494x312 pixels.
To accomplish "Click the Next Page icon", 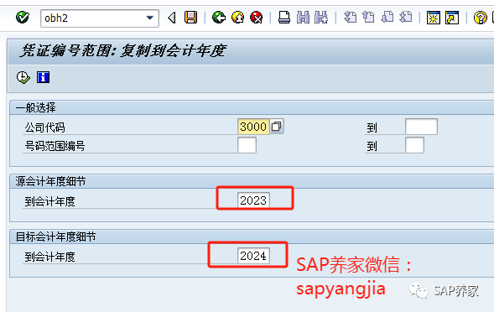I will click(387, 17).
